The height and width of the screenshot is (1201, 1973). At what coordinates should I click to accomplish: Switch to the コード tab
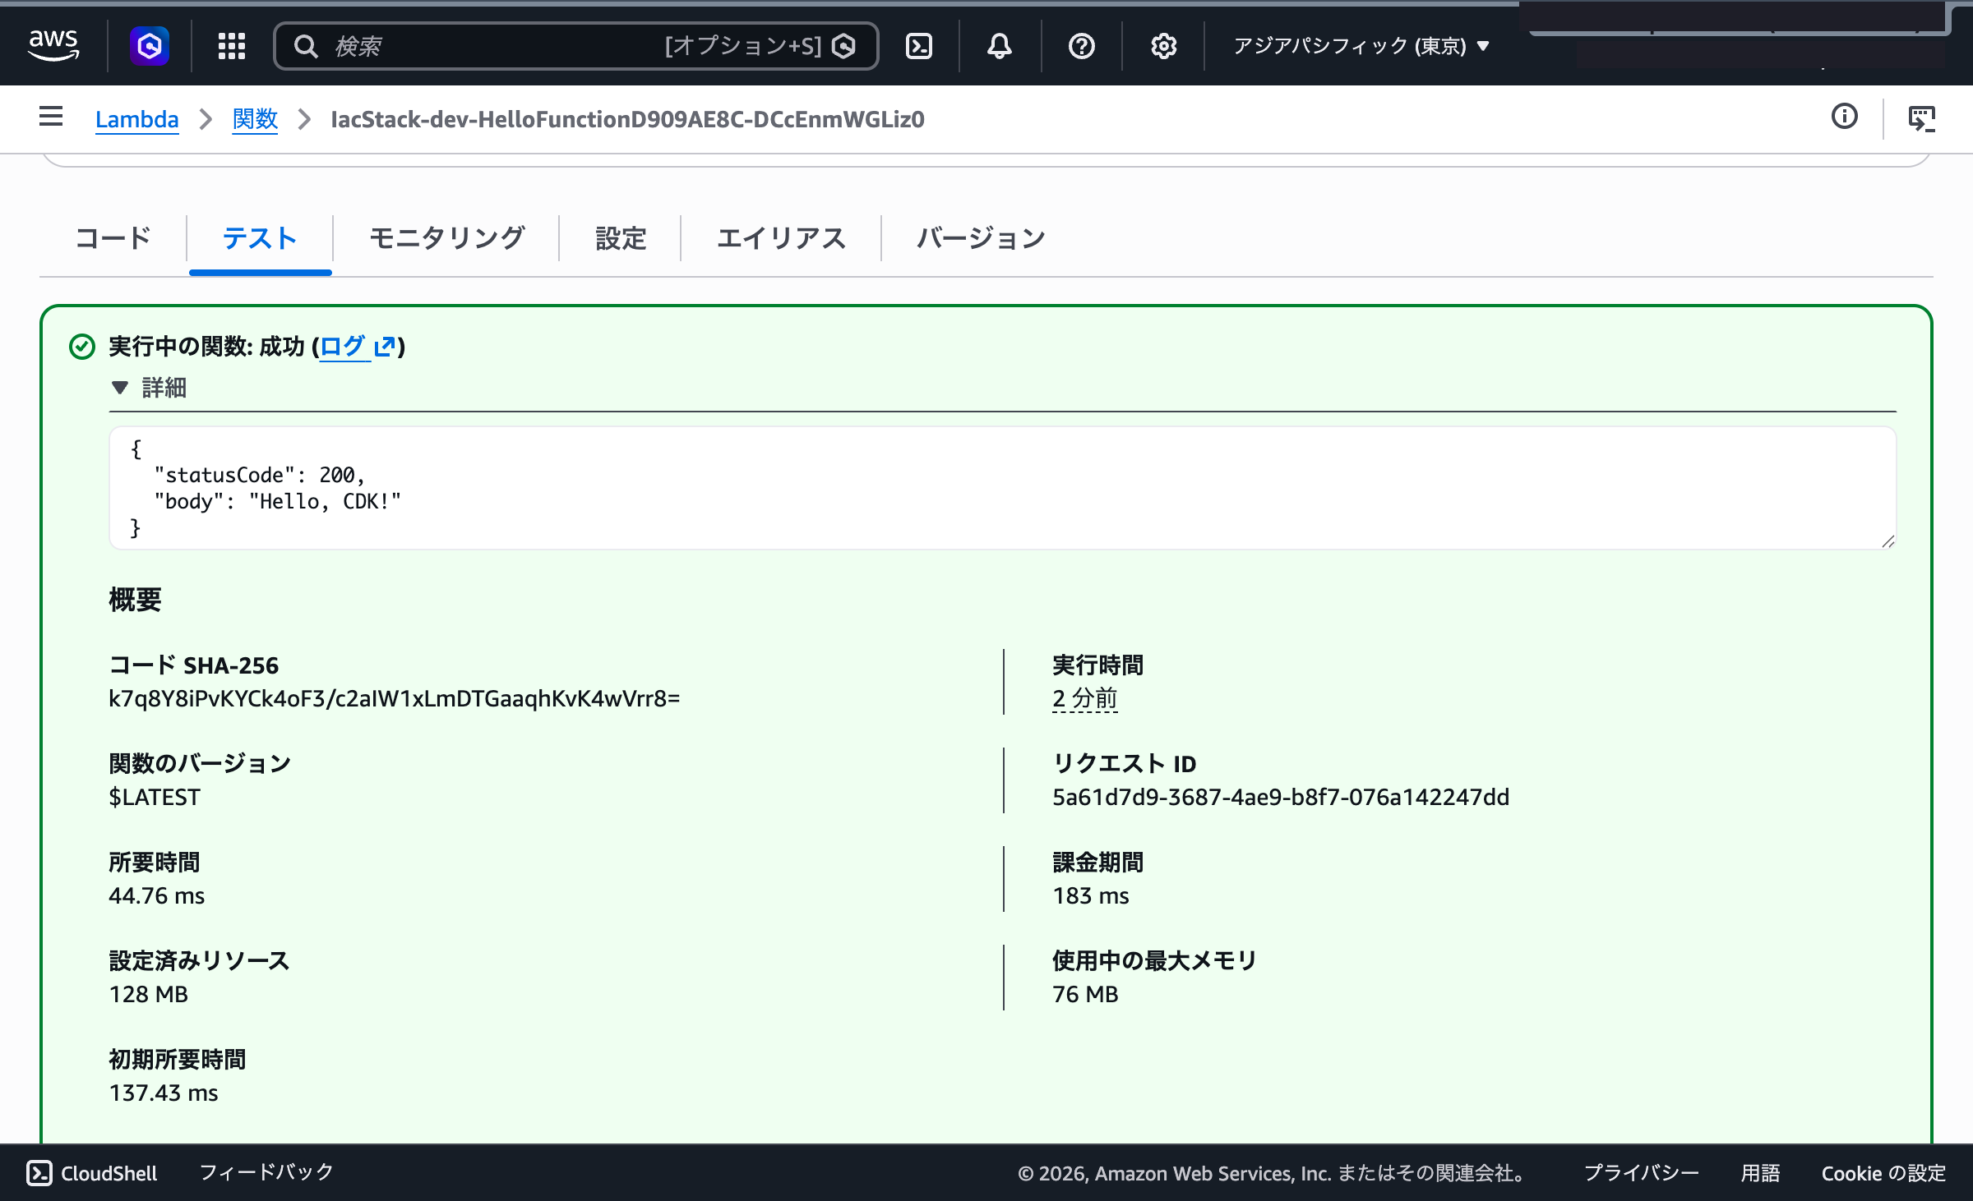(113, 239)
